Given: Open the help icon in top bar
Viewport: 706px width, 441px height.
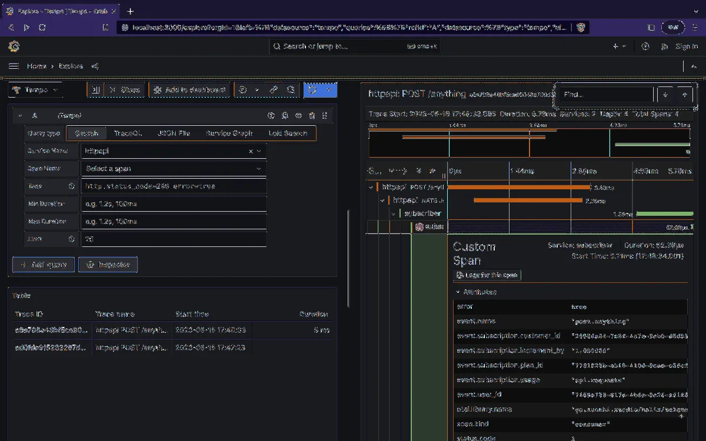Looking at the screenshot, I should (x=645, y=46).
